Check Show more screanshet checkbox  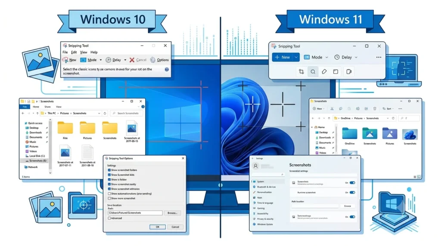pos(109,198)
